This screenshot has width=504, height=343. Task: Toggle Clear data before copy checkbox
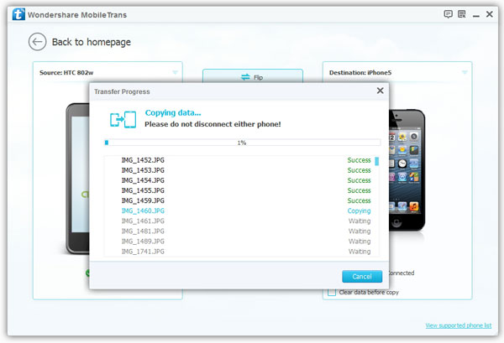(x=332, y=292)
